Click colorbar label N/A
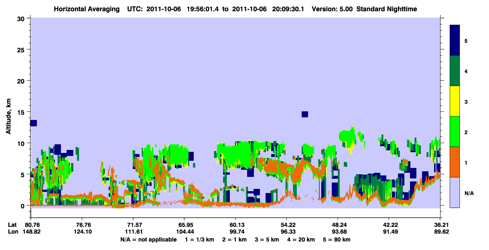 (x=469, y=193)
